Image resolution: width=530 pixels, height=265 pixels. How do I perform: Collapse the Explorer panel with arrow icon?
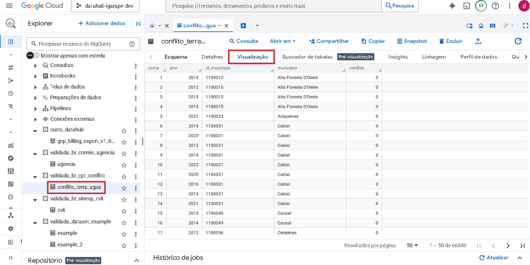tap(138, 24)
